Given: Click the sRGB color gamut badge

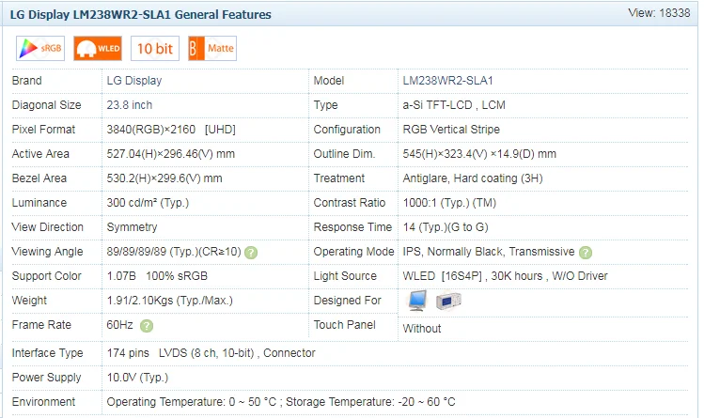Looking at the screenshot, I should coord(35,48).
